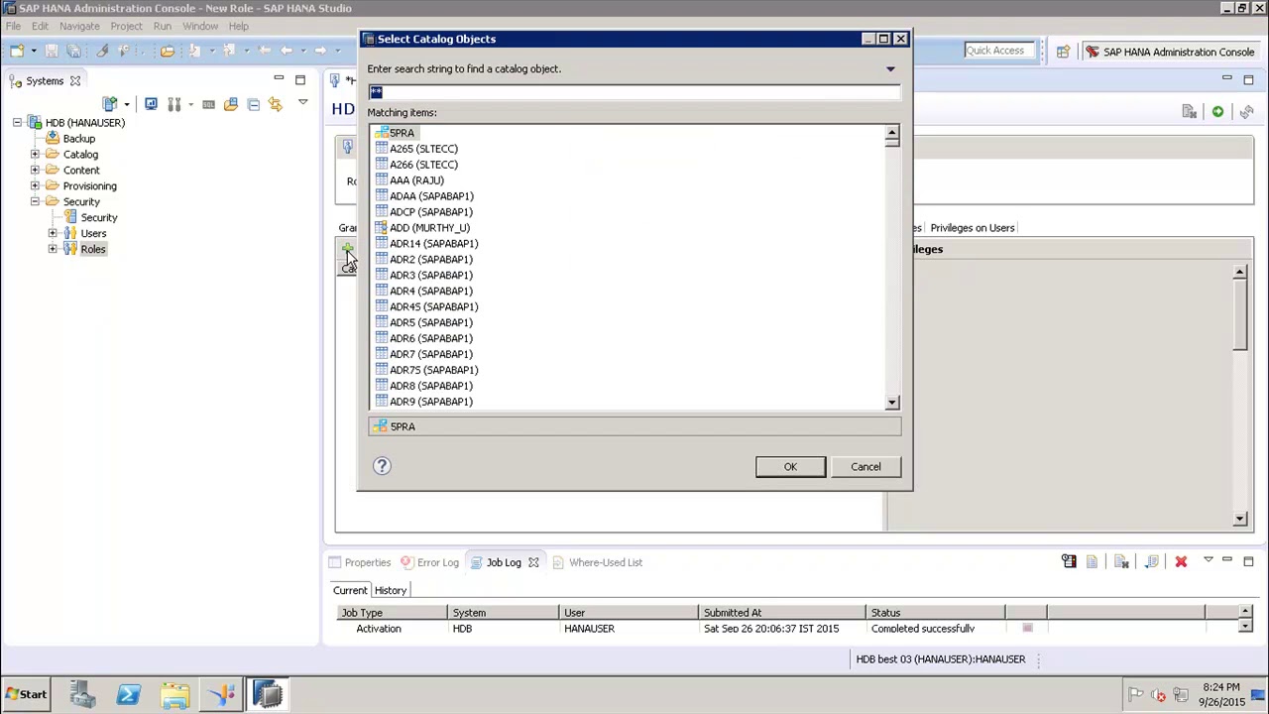
Task: Collapse the Security folder node
Action: (35, 202)
